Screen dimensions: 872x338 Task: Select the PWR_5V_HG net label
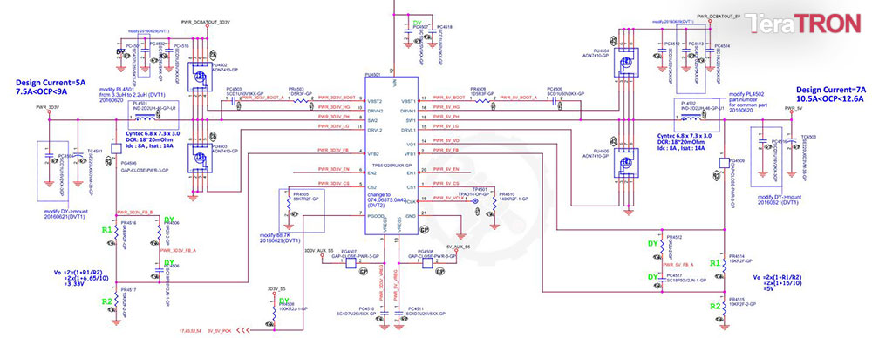pyautogui.click(x=446, y=107)
